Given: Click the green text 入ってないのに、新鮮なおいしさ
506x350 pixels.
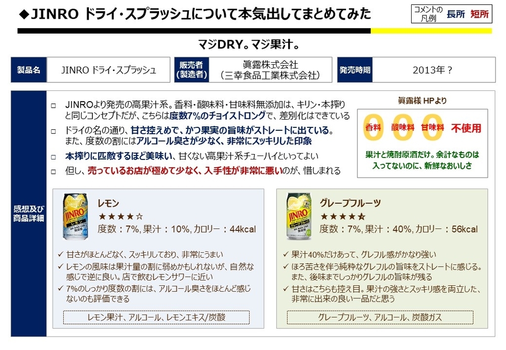Looking at the screenshot, I should tap(422, 166).
